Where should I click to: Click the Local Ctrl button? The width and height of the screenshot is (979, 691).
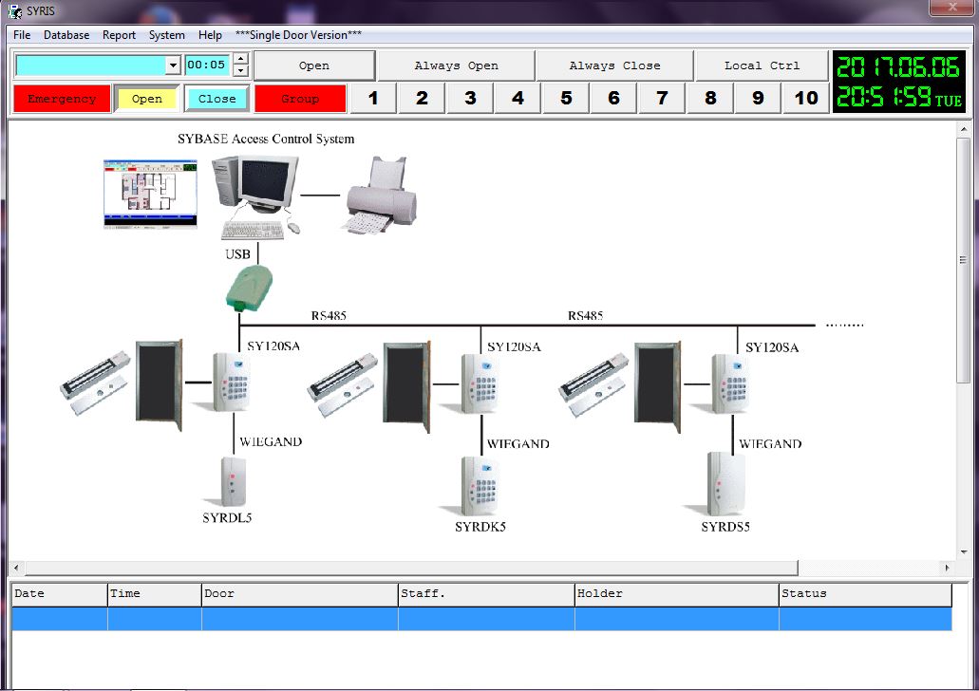click(762, 65)
